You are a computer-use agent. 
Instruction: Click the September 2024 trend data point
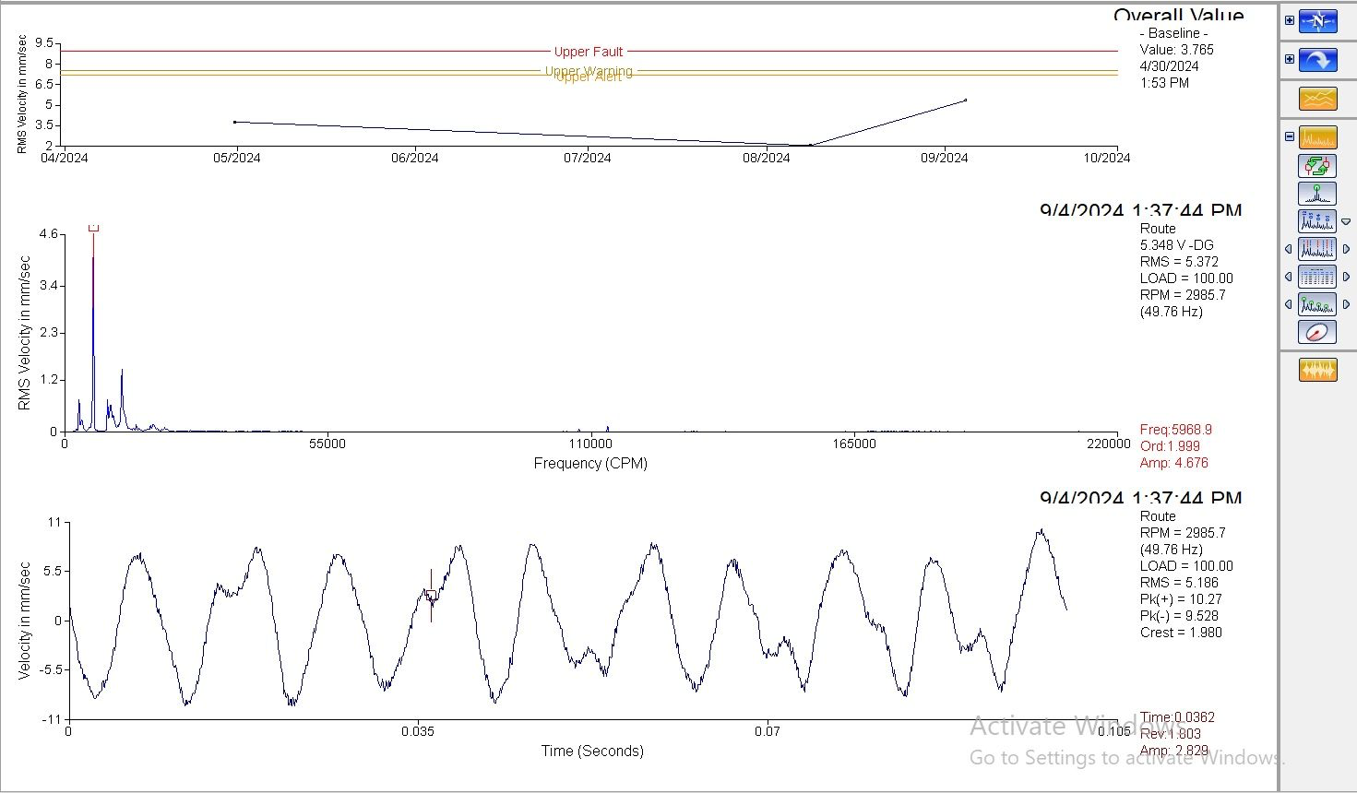coord(966,100)
